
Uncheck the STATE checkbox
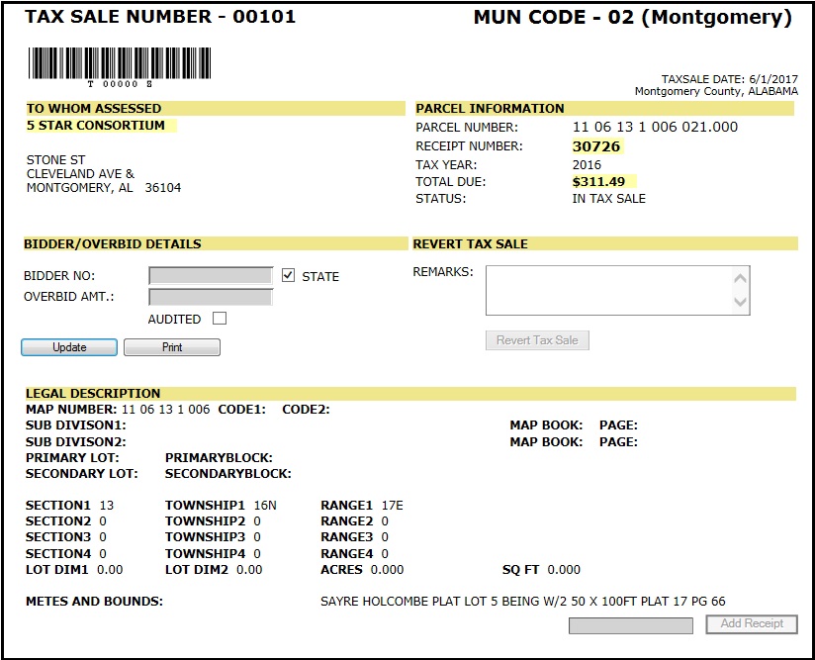tap(289, 276)
